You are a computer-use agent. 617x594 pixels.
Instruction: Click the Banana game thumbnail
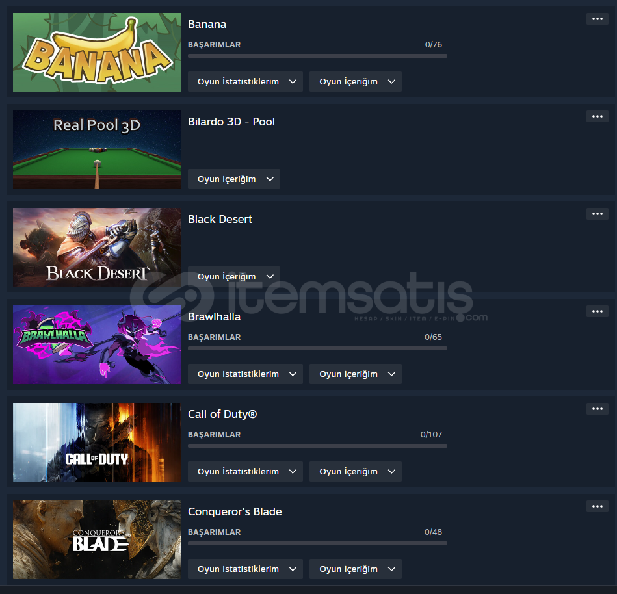(97, 53)
